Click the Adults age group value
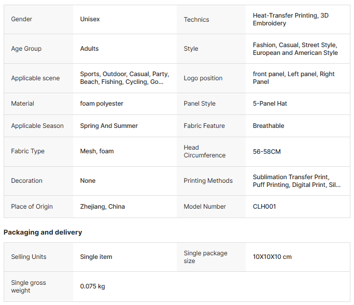This screenshot has width=354, height=305. pyautogui.click(x=89, y=49)
